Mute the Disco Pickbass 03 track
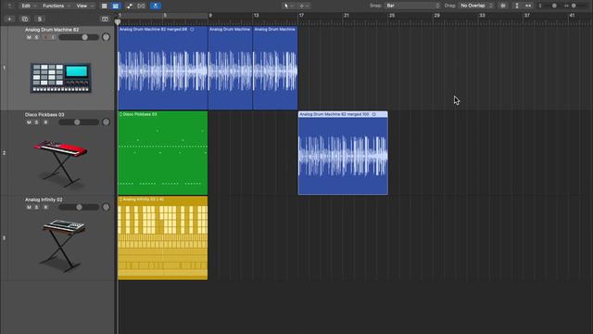The width and height of the screenshot is (593, 334). (x=29, y=122)
